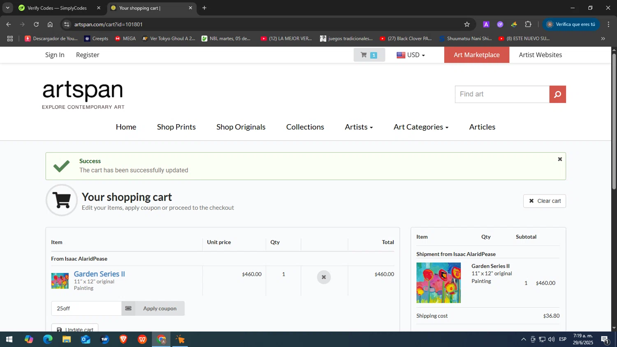Open the apps grid in bookmarks bar

point(10,39)
